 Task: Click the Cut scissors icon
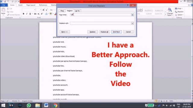coord(8,9)
